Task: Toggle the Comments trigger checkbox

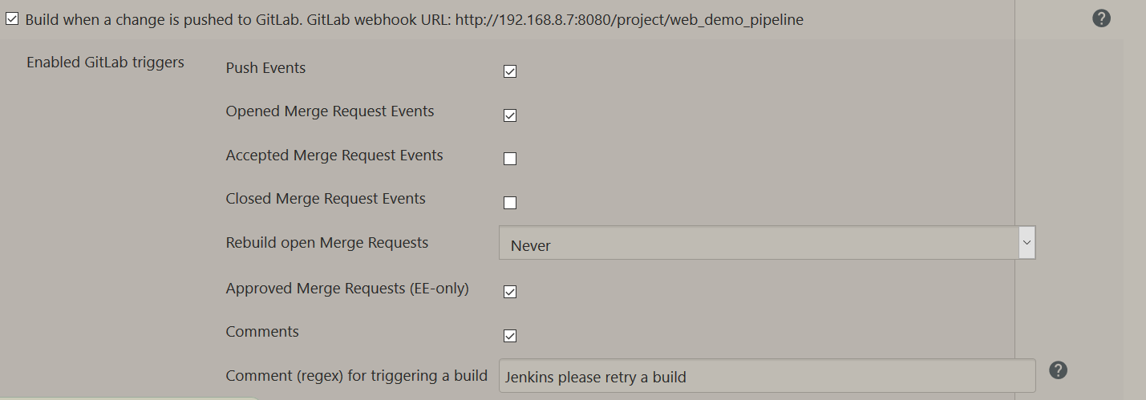Action: (510, 335)
